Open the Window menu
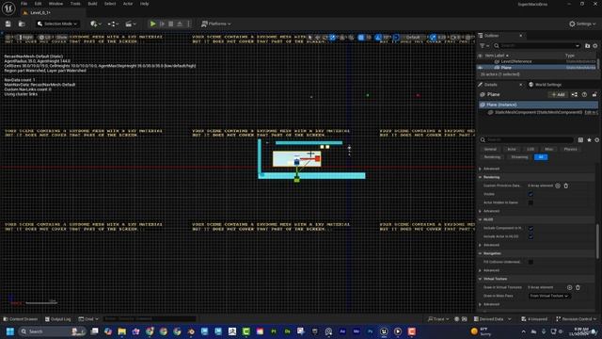Screen dimensions: 602x339 55,4
